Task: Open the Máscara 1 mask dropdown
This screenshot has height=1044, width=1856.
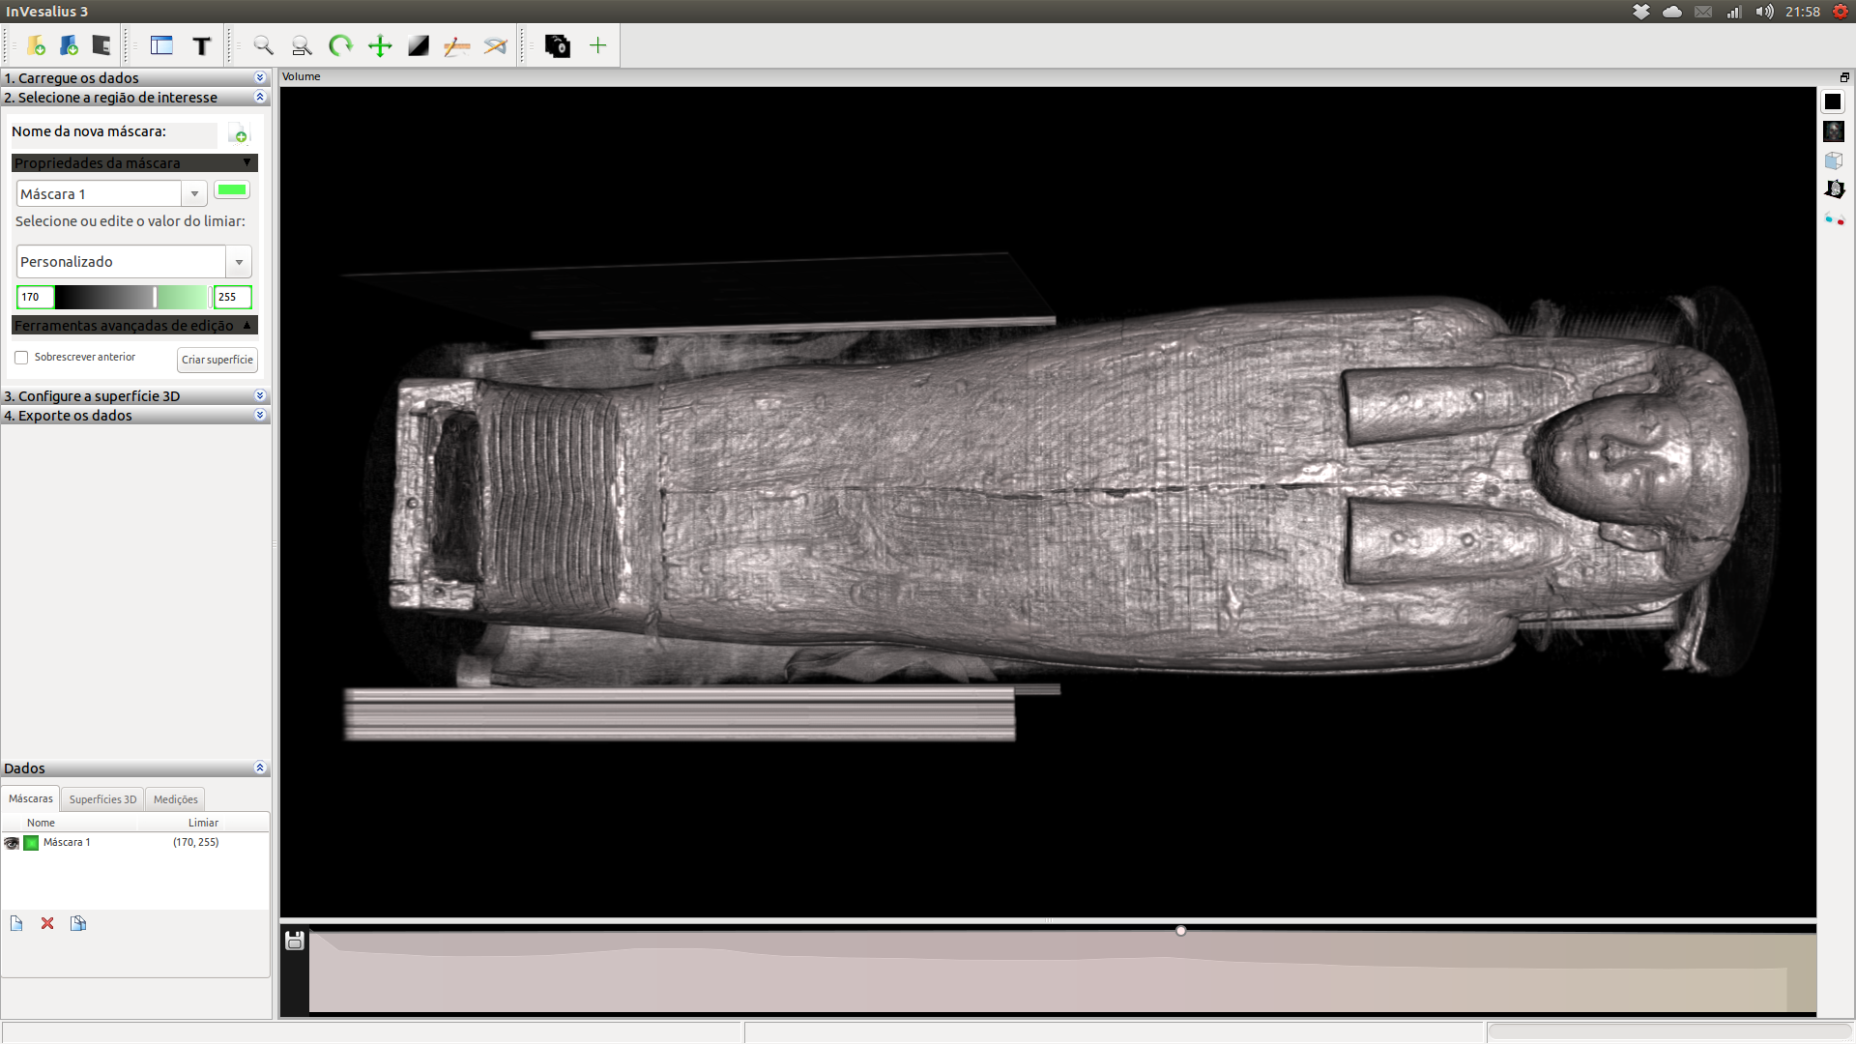Action: coord(194,194)
